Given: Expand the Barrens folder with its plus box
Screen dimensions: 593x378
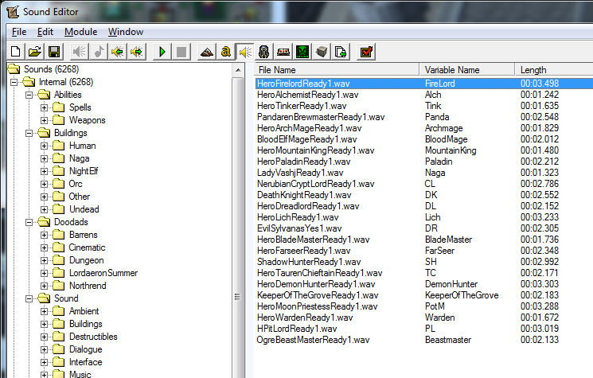Looking at the screenshot, I should [x=45, y=235].
